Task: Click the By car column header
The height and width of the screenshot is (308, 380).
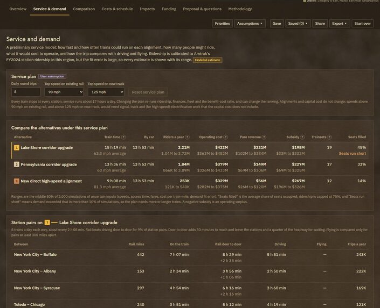Action: coord(149,137)
